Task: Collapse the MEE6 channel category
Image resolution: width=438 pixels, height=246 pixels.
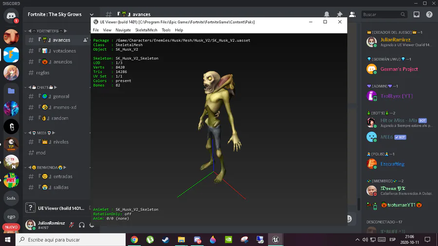Action: (40, 133)
